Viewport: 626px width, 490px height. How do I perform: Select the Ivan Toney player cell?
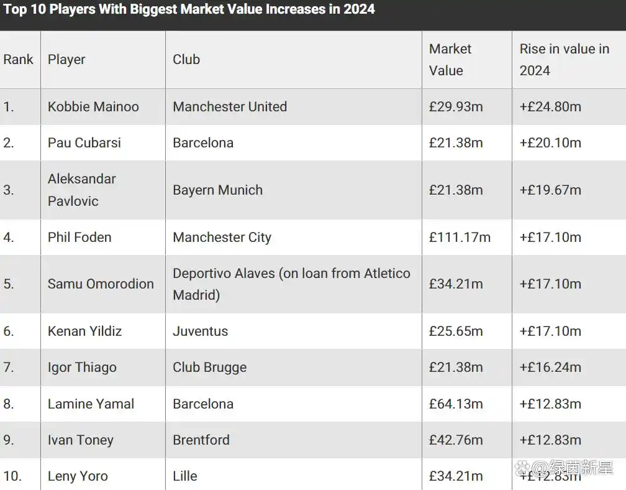click(103, 440)
